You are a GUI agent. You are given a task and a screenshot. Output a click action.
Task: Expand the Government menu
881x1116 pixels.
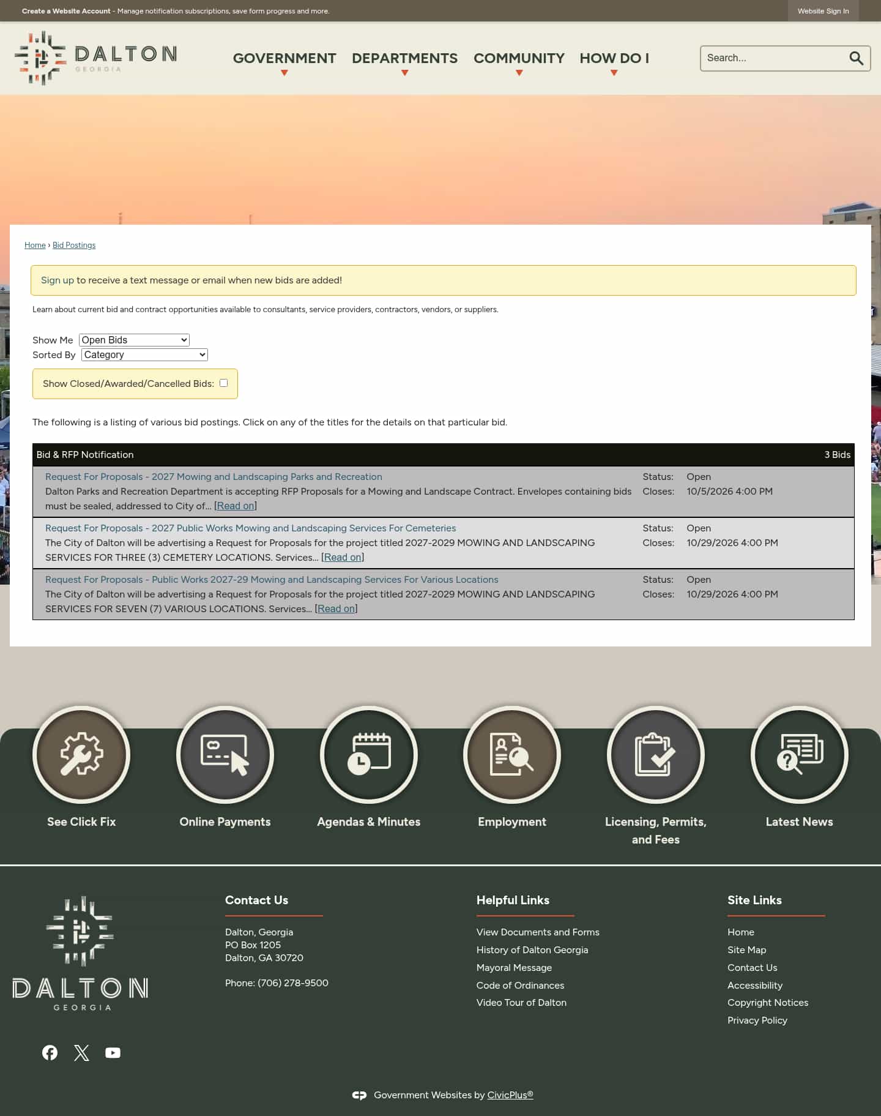coord(284,58)
